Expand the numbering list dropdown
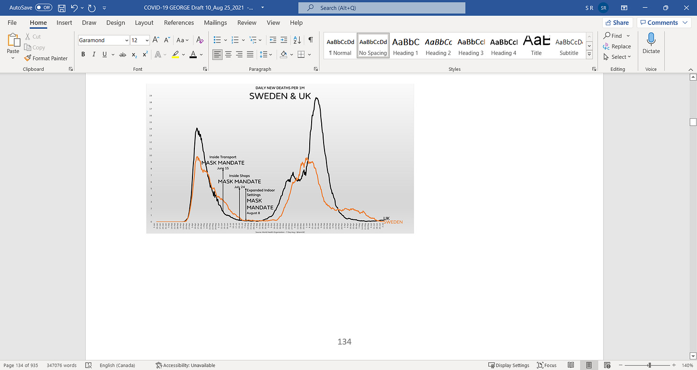The width and height of the screenshot is (697, 370). pyautogui.click(x=244, y=40)
